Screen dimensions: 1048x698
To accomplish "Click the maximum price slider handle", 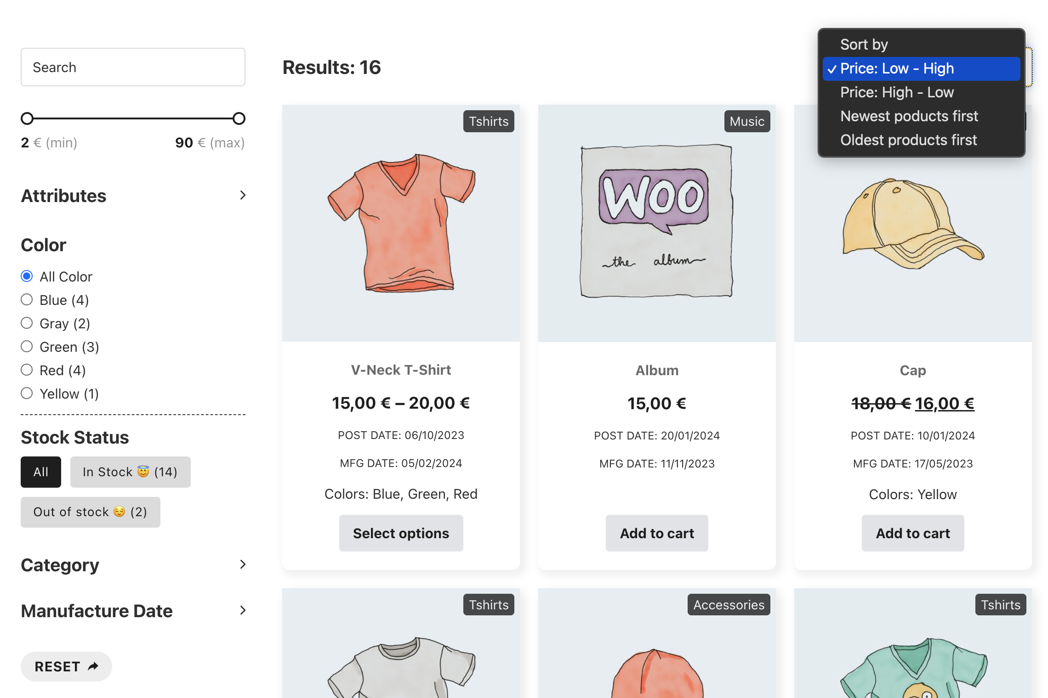I will pyautogui.click(x=239, y=118).
